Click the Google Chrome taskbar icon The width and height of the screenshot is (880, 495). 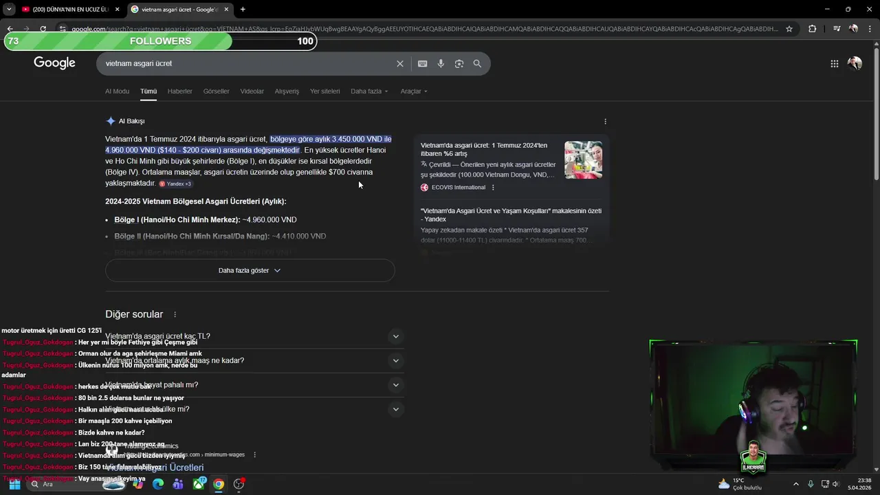(218, 484)
